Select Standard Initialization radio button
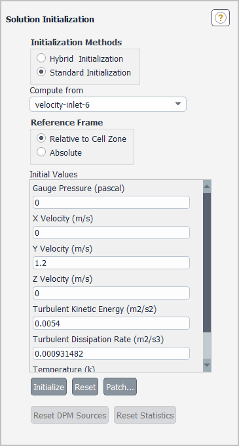 coord(41,72)
